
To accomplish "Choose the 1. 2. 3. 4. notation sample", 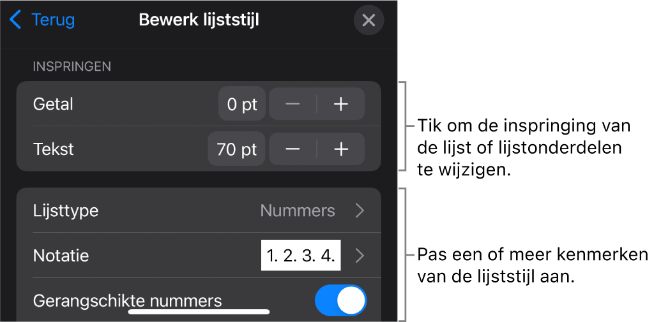I will 301,256.
